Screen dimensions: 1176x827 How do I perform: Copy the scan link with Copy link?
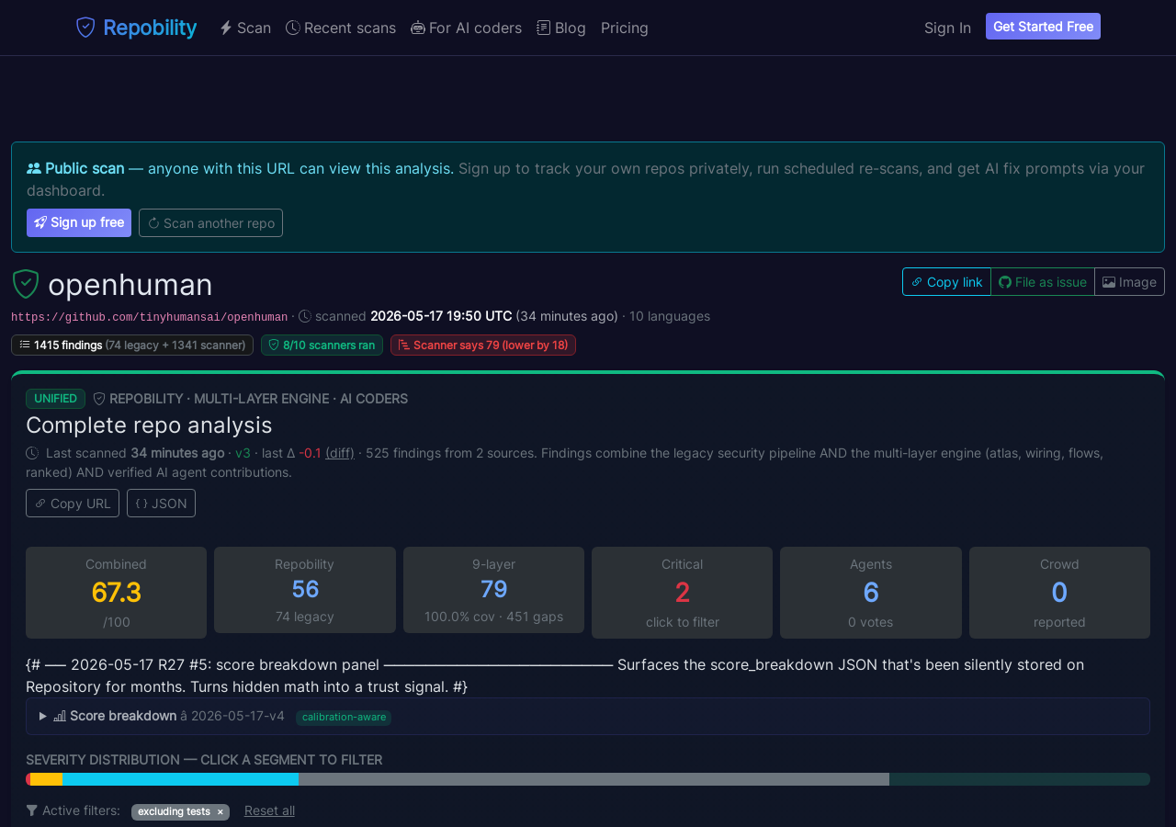coord(946,282)
